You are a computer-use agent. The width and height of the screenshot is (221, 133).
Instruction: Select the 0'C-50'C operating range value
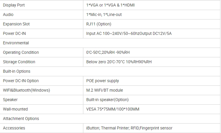[108, 52]
